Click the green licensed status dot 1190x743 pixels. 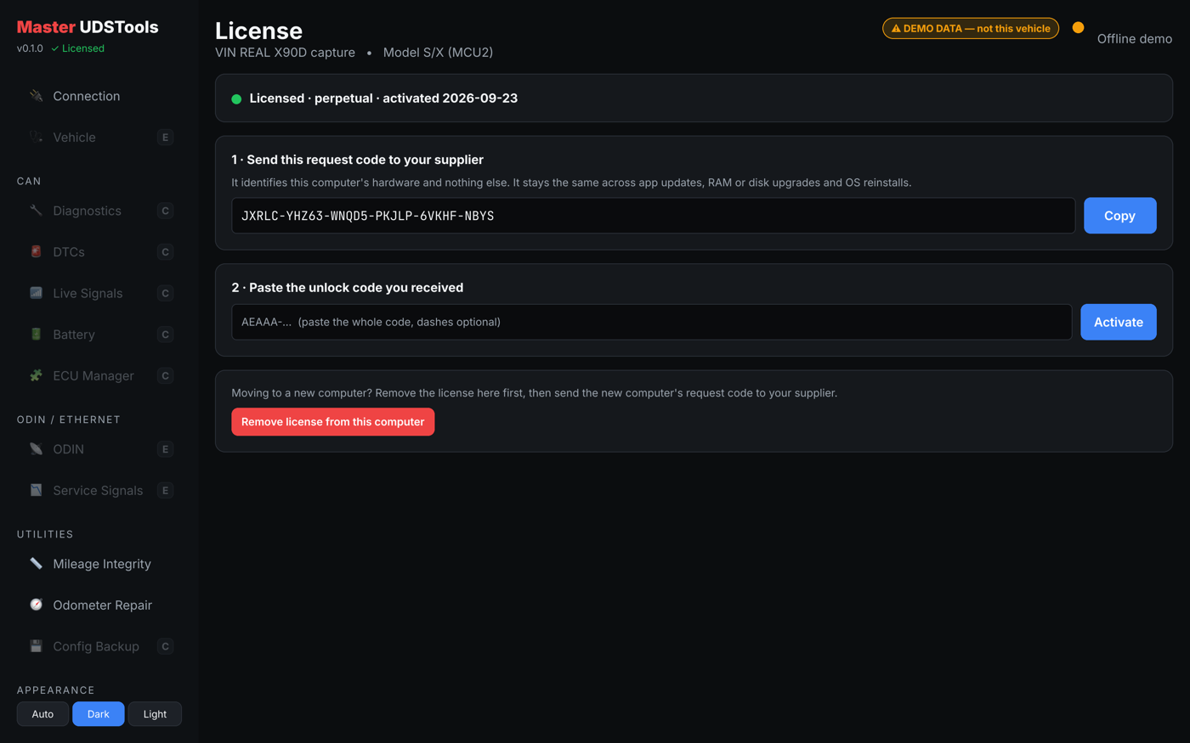pos(236,99)
